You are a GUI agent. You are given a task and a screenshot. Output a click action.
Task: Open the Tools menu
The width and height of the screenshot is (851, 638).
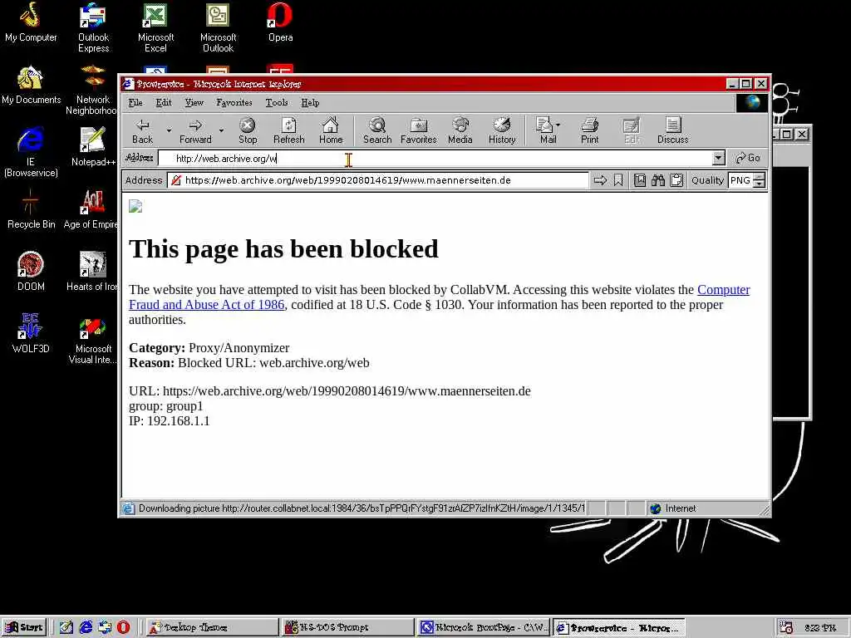(276, 102)
